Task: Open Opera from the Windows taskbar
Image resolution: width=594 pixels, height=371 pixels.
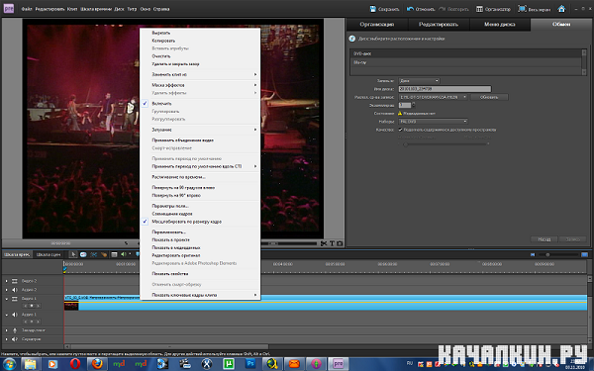Action: [75, 364]
